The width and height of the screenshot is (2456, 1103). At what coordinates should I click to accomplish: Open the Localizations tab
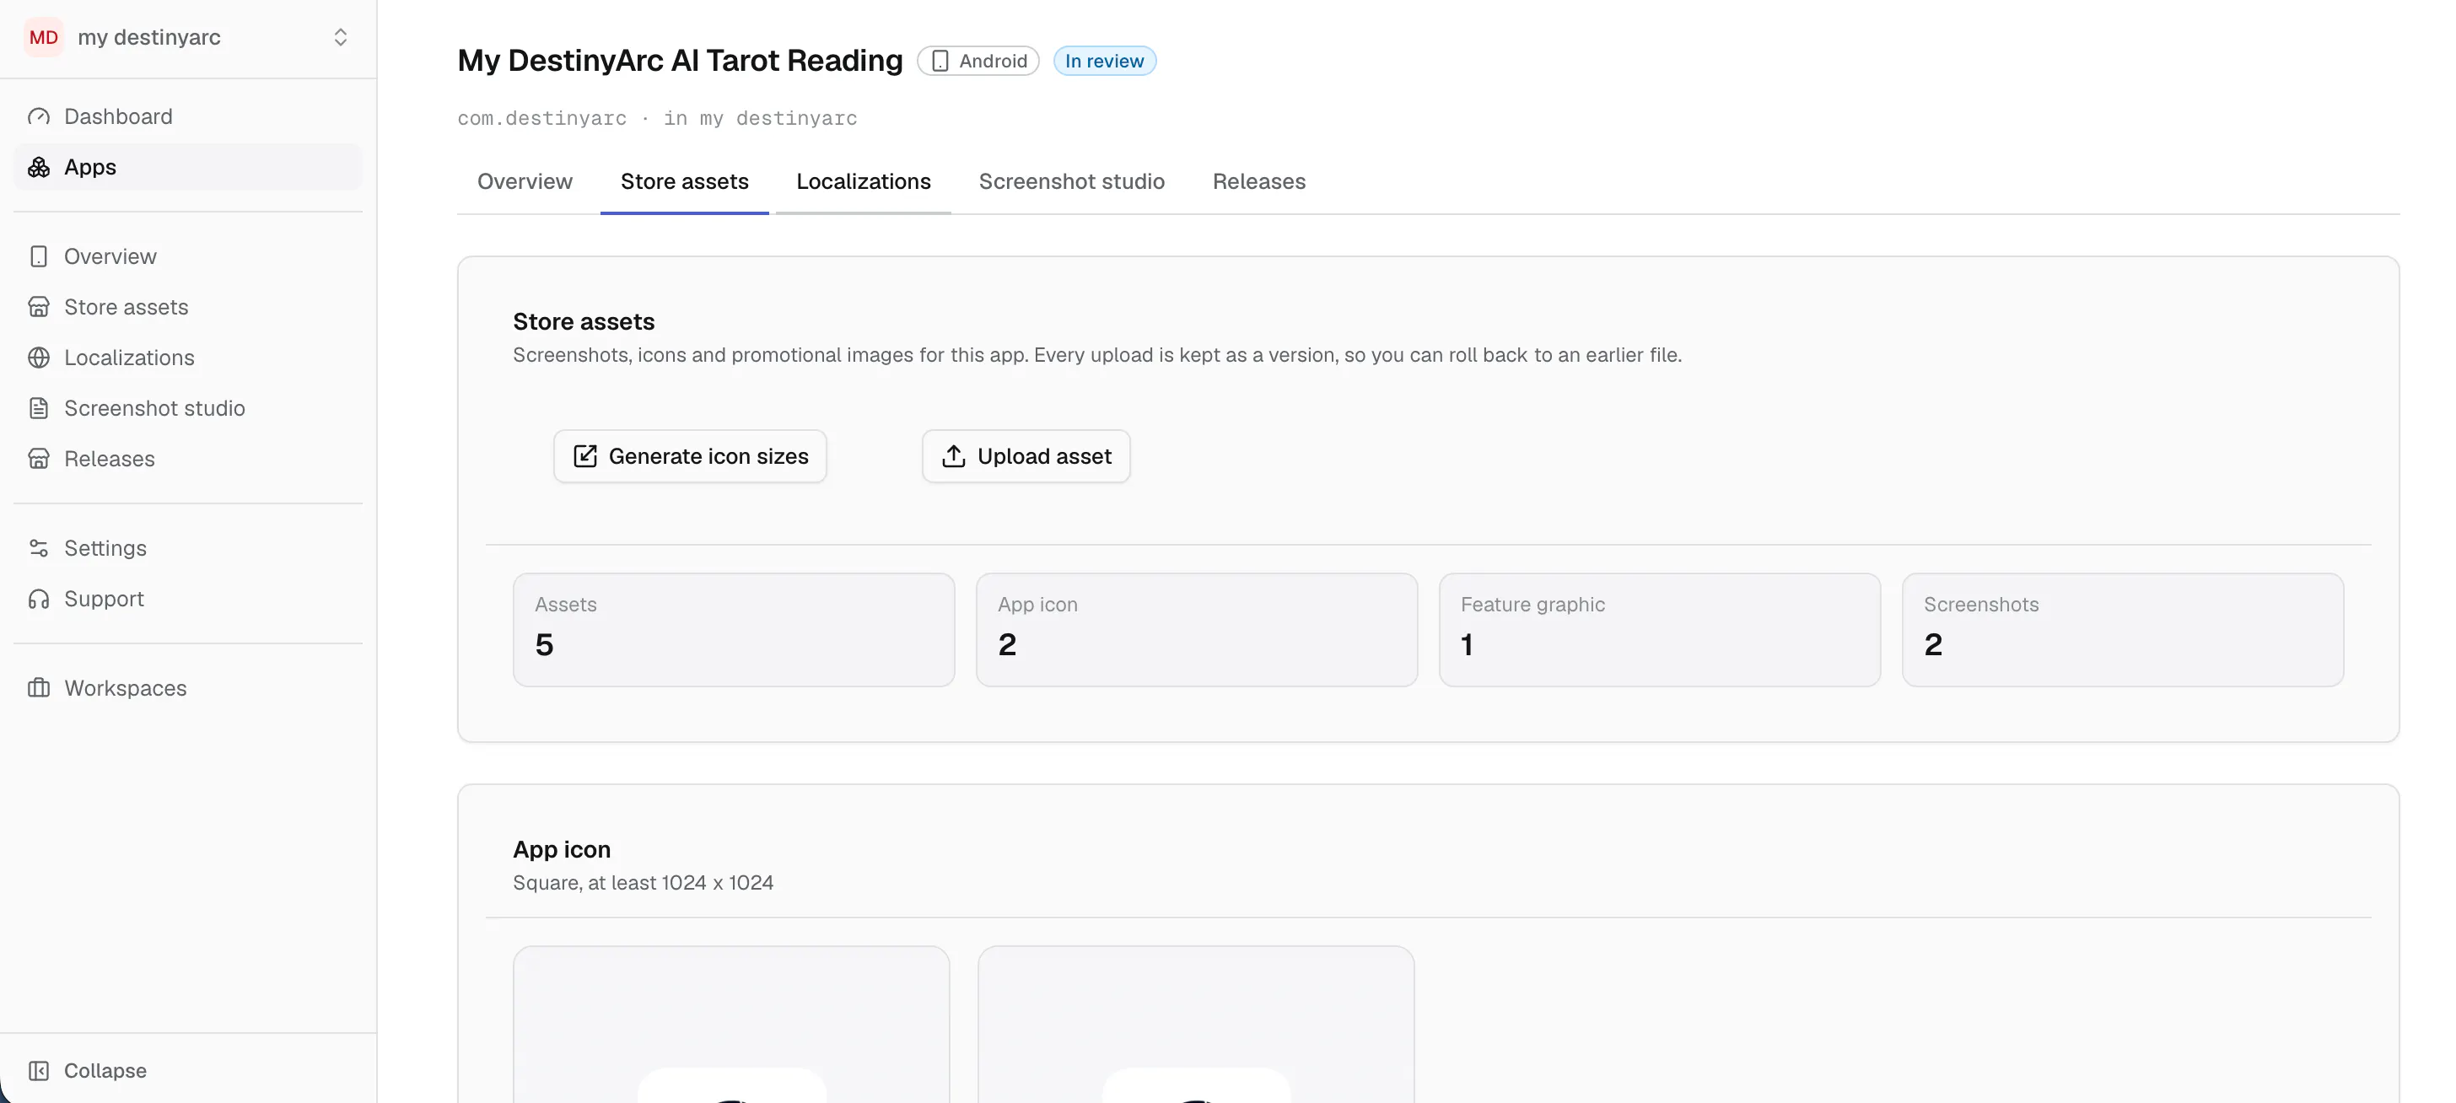[864, 181]
